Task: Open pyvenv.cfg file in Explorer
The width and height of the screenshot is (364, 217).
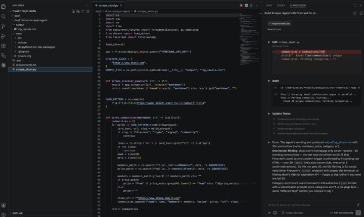Action: (24, 56)
